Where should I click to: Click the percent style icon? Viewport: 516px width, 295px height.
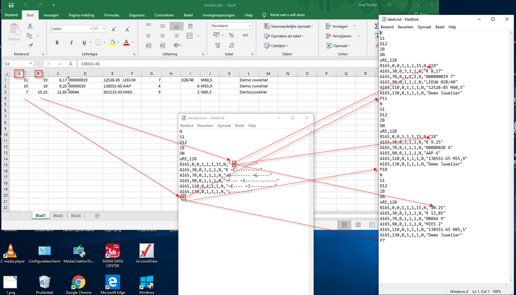(x=231, y=35)
